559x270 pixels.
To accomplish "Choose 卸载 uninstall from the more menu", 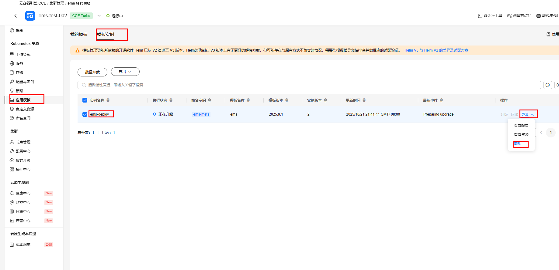I will 518,144.
